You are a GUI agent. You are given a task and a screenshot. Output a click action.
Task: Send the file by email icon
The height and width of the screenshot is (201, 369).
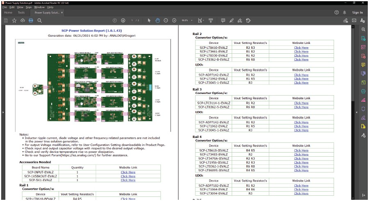tap(354, 21)
